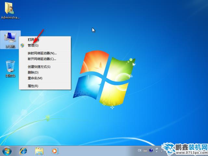
Task: Choose 管理(G) in the context menu
Action: (45, 45)
